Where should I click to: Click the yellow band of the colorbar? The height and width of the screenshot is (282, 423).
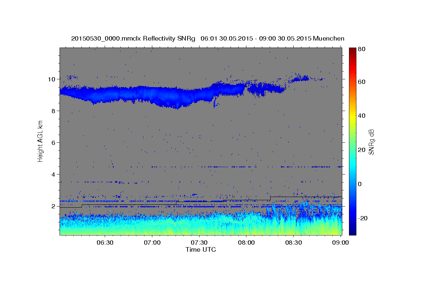pos(352,117)
